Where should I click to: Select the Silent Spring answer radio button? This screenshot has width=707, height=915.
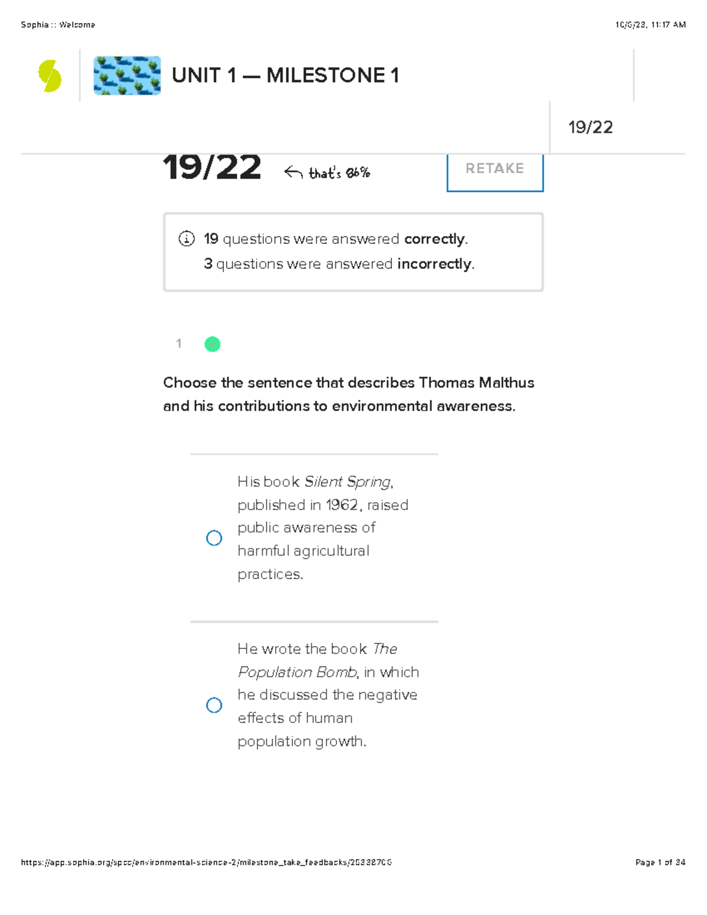(x=214, y=537)
